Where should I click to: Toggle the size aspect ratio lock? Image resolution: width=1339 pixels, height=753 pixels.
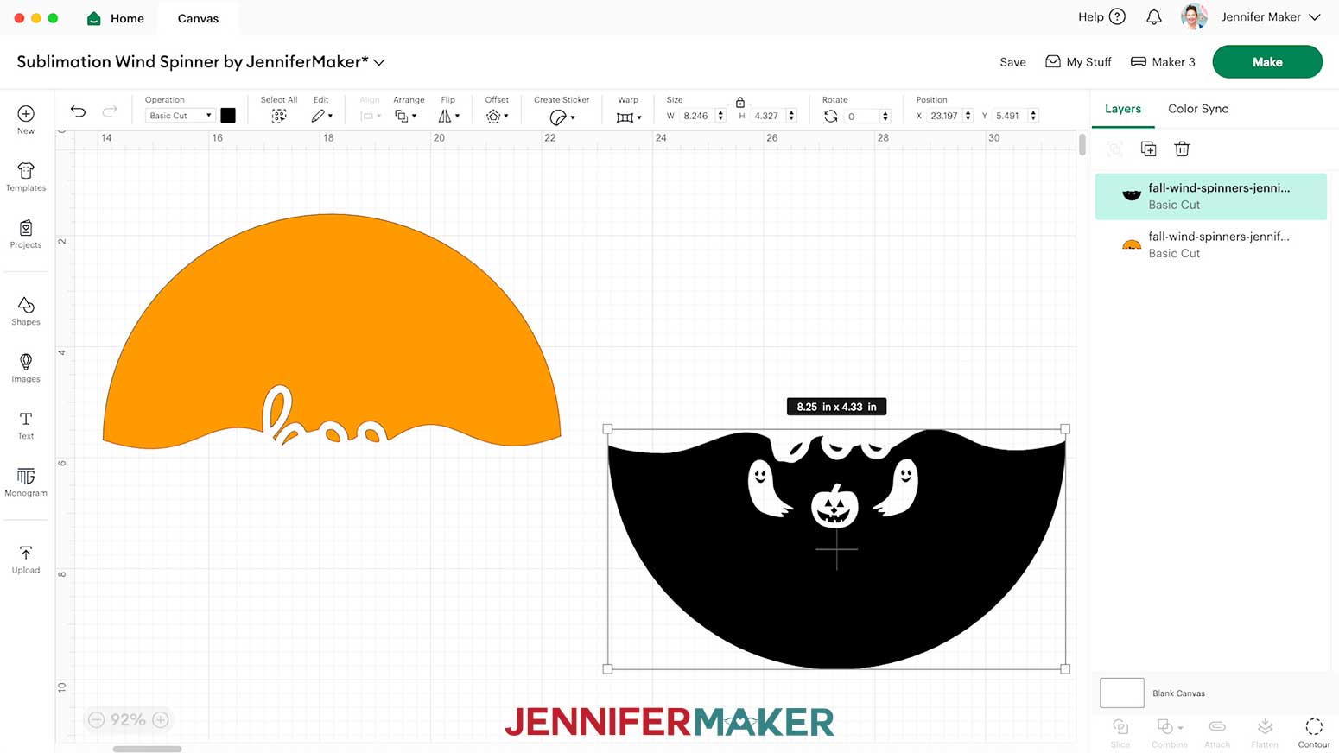(740, 102)
